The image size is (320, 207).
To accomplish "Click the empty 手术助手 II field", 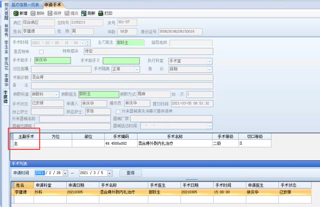I will (x=121, y=61).
